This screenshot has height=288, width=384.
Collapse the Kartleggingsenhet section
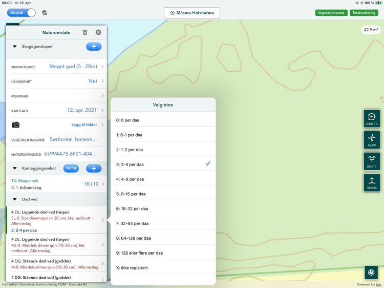15,168
